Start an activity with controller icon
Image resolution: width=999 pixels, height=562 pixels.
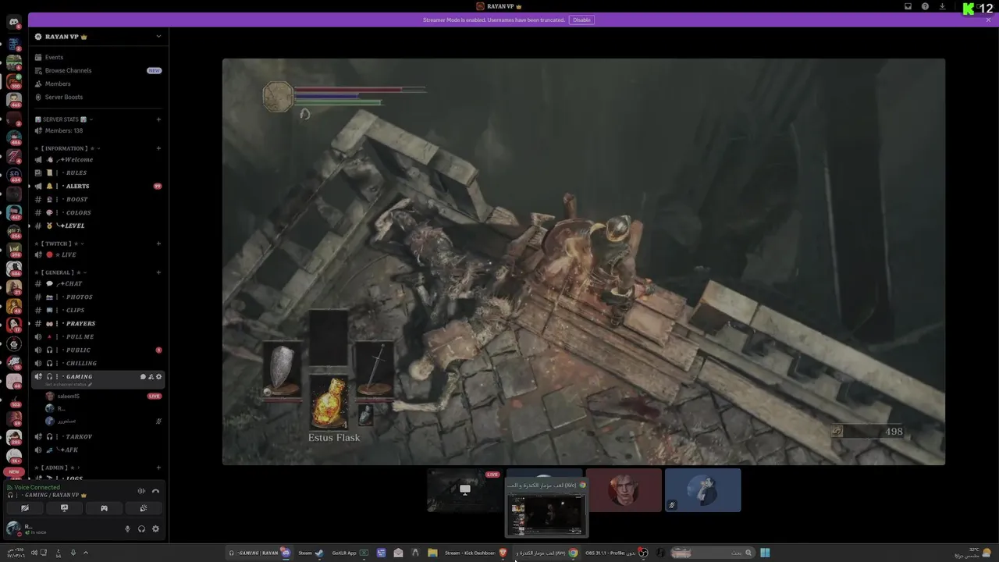(x=104, y=508)
